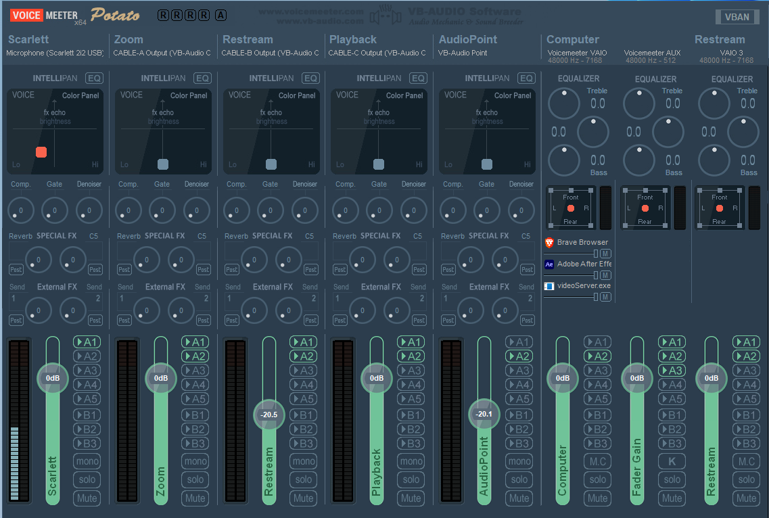Click the Scarlett Denoiser knob
Image resolution: width=769 pixels, height=518 pixels.
coord(89,210)
